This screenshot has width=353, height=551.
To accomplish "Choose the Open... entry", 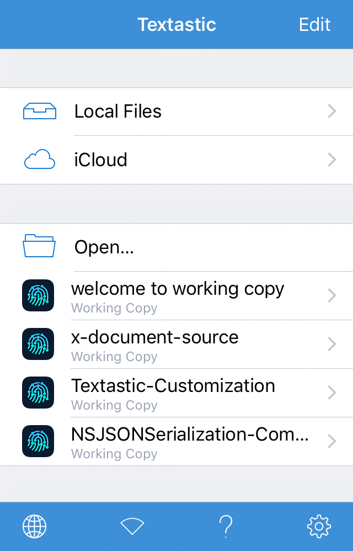I will coord(176,247).
